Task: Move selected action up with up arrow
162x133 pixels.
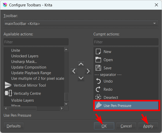Action: [x=81, y=64]
